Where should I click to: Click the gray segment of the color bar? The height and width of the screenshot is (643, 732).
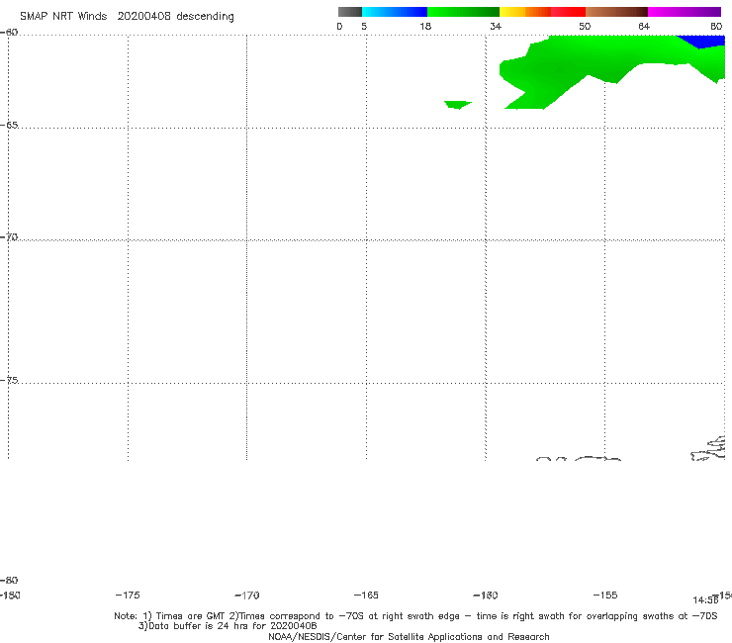coord(349,12)
